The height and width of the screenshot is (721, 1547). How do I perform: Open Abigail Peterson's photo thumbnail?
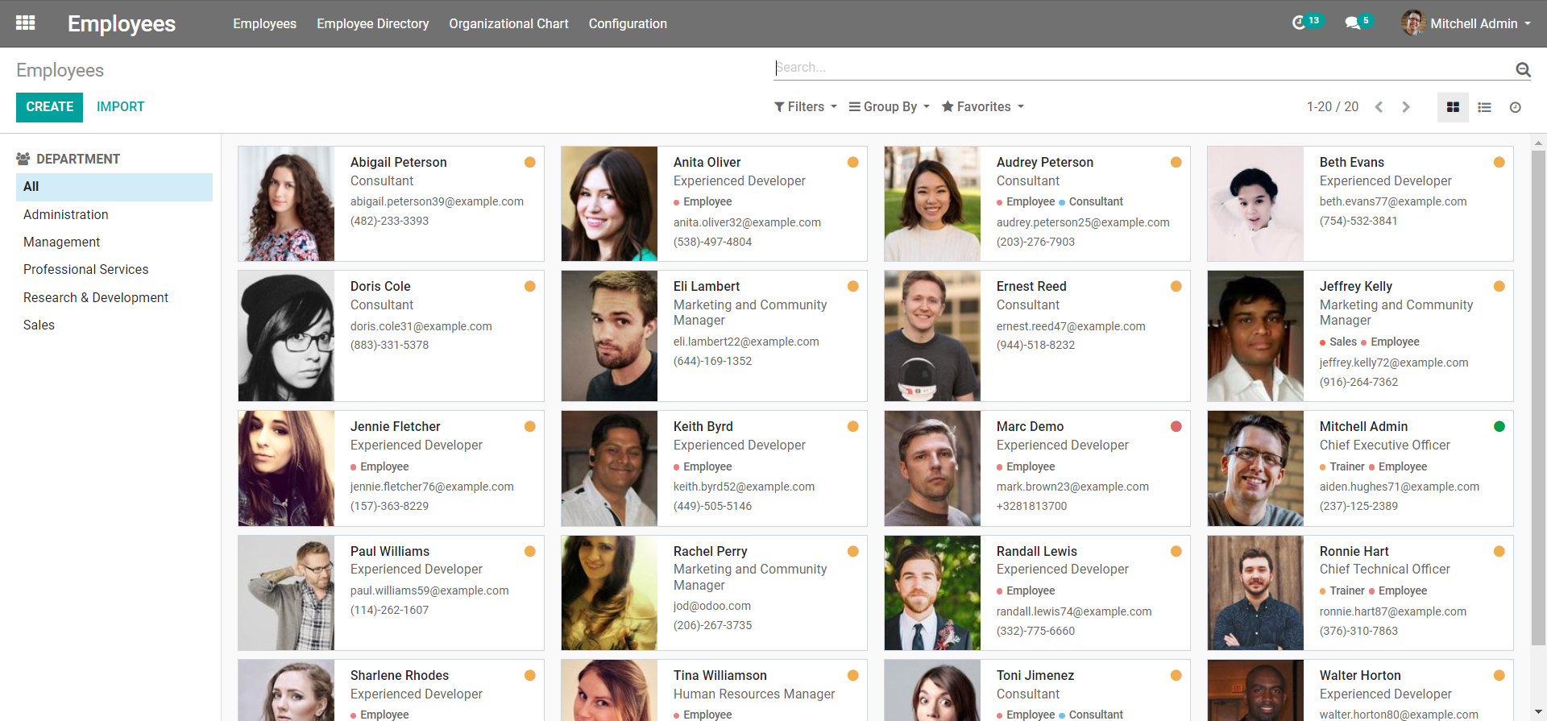pyautogui.click(x=286, y=204)
